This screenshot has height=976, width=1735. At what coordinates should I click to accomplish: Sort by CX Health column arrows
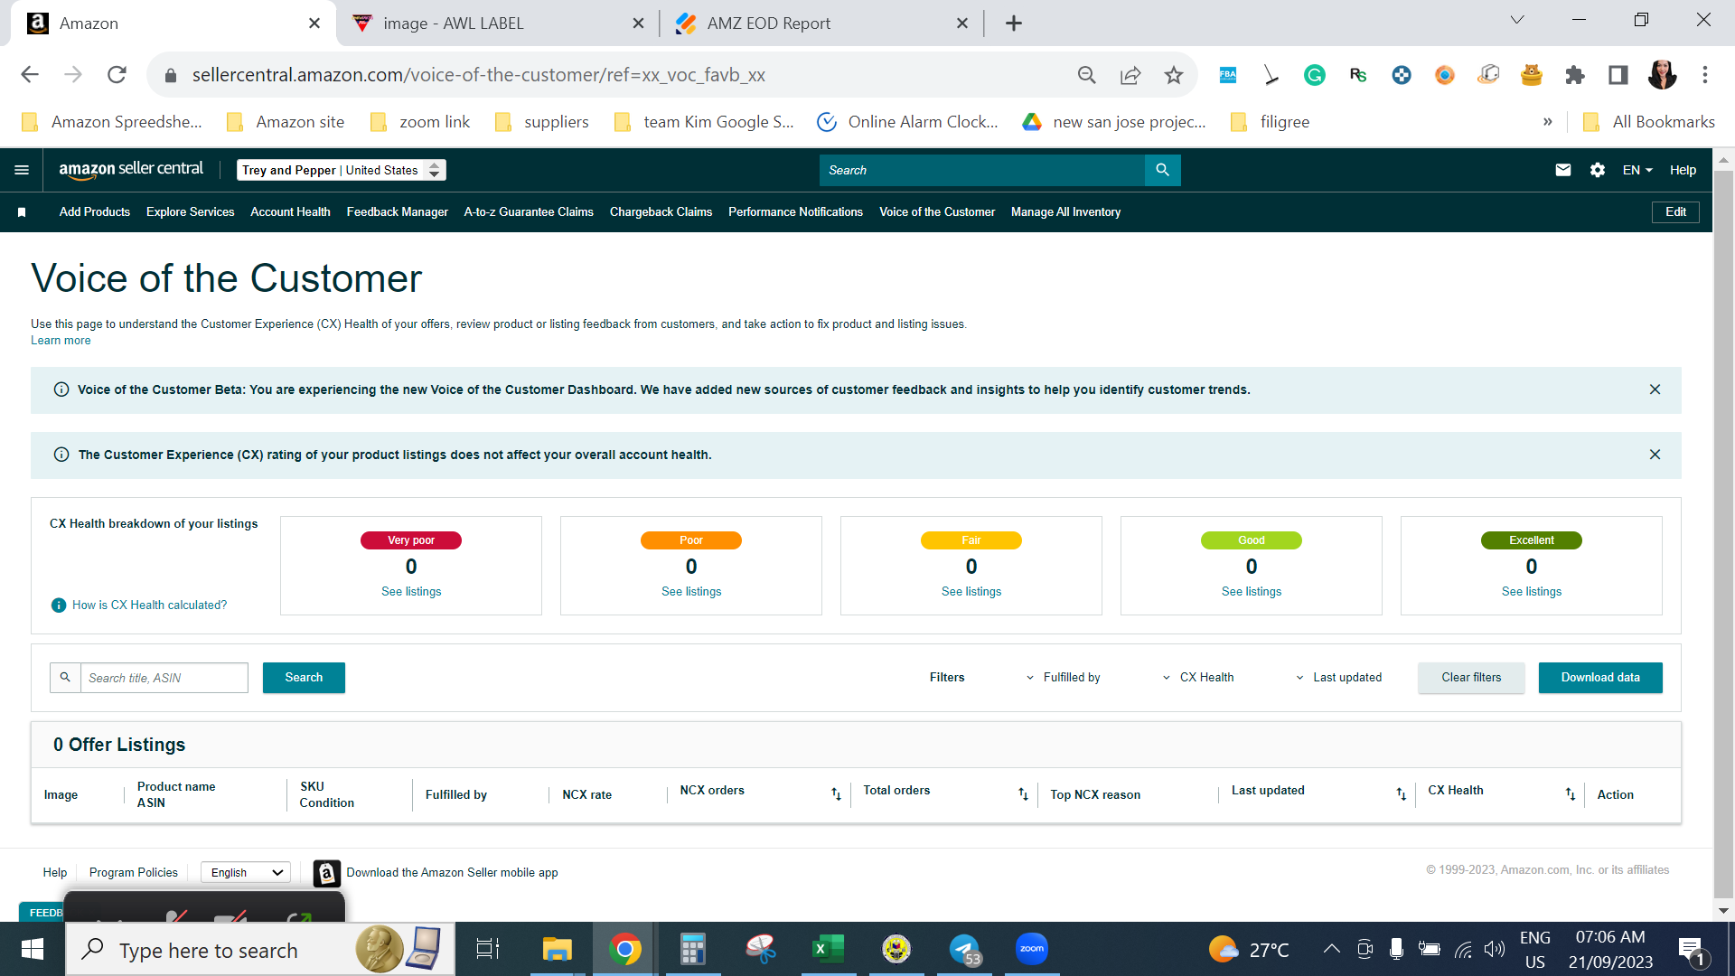tap(1571, 794)
